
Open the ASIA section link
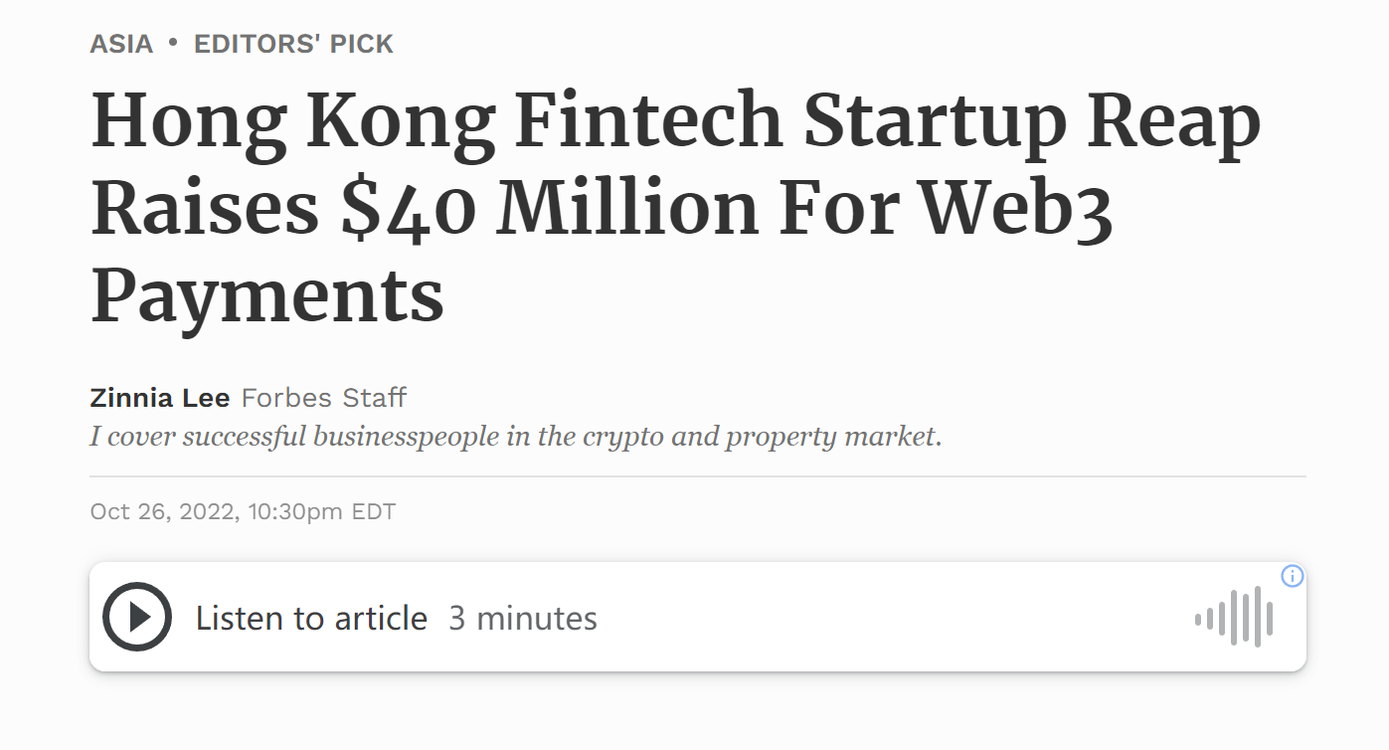[121, 44]
